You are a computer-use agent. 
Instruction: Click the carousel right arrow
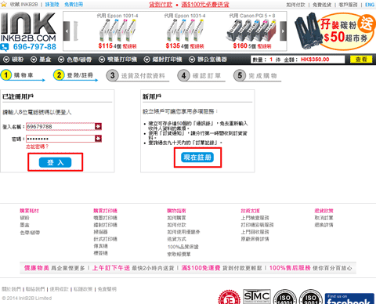(x=284, y=31)
